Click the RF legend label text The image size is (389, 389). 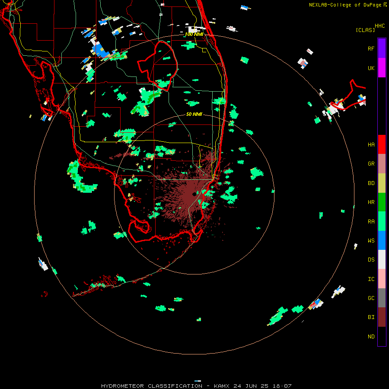tap(371, 48)
